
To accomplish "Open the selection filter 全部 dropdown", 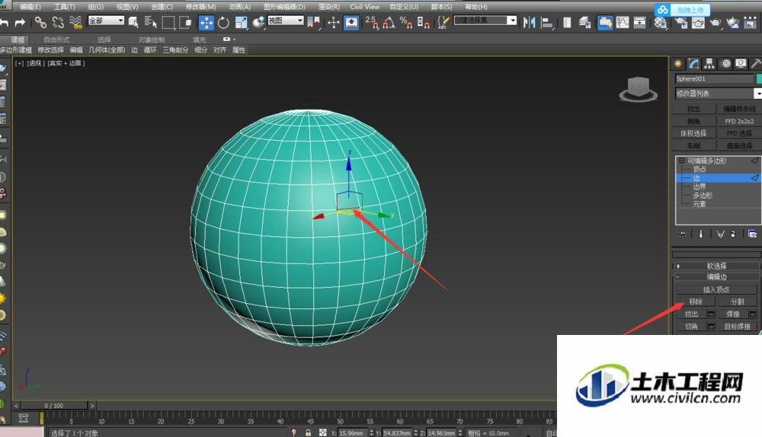I will point(106,21).
